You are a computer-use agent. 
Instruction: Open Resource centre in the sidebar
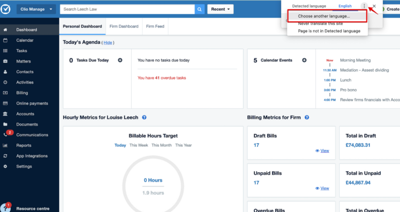(33, 209)
